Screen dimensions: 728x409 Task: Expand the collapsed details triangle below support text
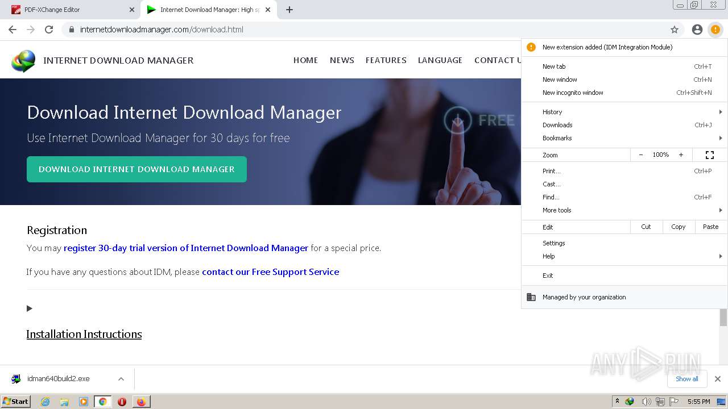pos(30,308)
